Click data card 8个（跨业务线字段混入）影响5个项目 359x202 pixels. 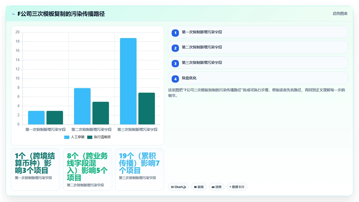point(88,170)
